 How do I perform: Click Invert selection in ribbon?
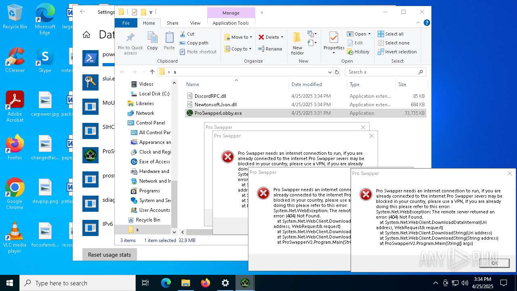coord(397,52)
